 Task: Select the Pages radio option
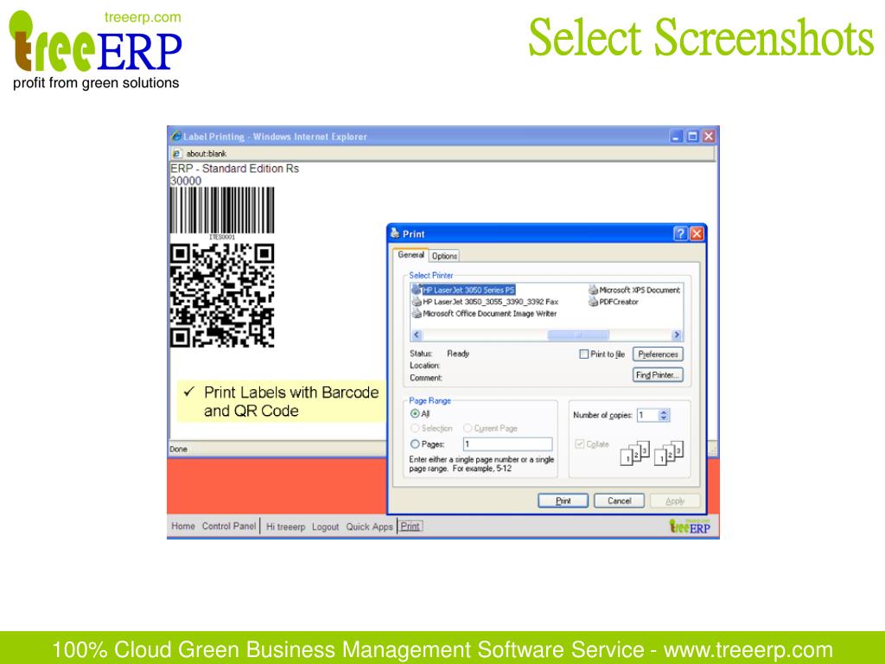415,444
